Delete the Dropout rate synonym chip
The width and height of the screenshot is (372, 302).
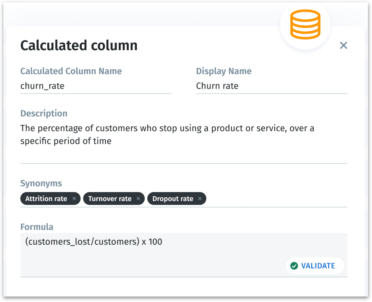point(200,198)
